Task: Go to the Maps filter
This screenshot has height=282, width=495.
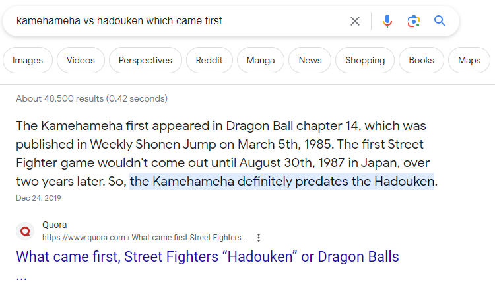Action: pos(469,60)
